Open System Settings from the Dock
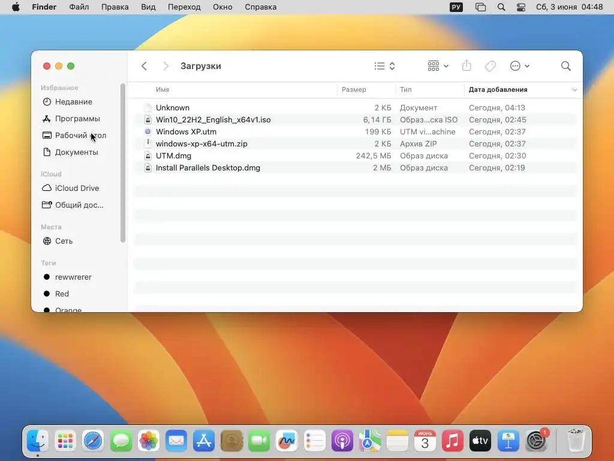The height and width of the screenshot is (461, 614). [x=536, y=441]
